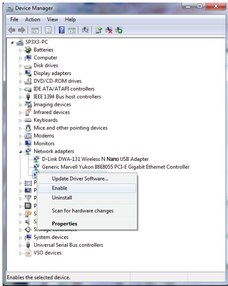This screenshot has width=228, height=286.
Task: Click the Imaging devices camera icon
Action: click(x=28, y=104)
